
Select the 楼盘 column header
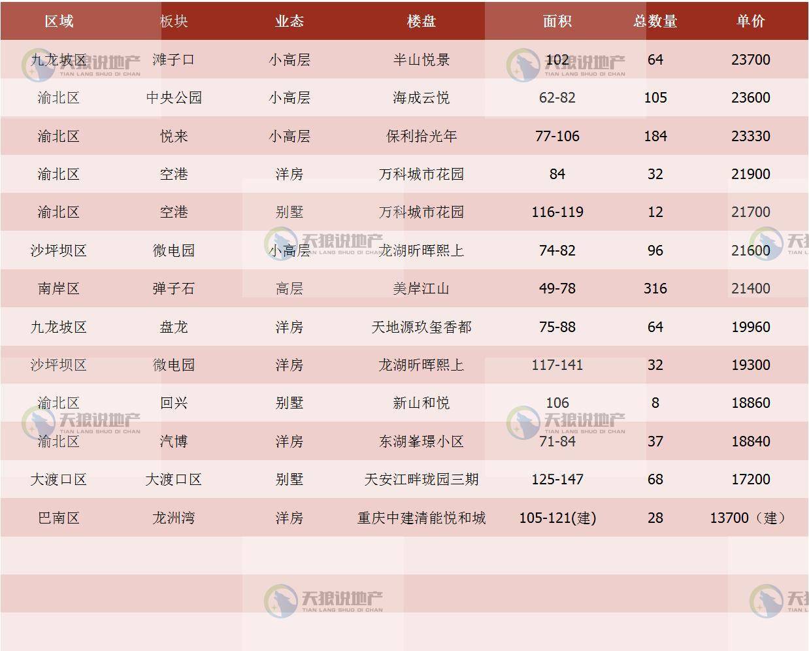point(421,21)
